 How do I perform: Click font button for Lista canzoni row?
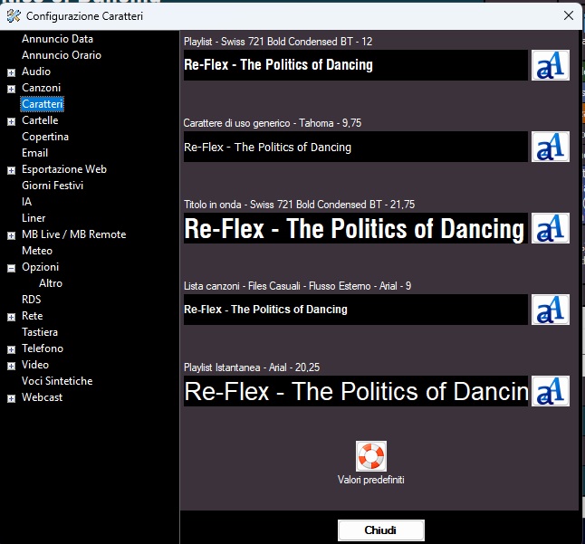(x=550, y=310)
